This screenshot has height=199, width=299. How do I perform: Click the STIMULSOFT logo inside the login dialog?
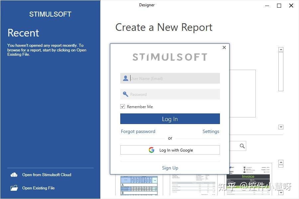[x=170, y=57]
